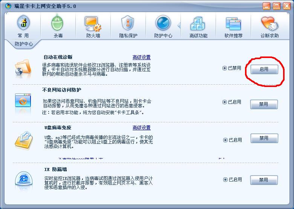Open the 防火墙 monitor icon
294x209 pixels.
click(x=93, y=24)
